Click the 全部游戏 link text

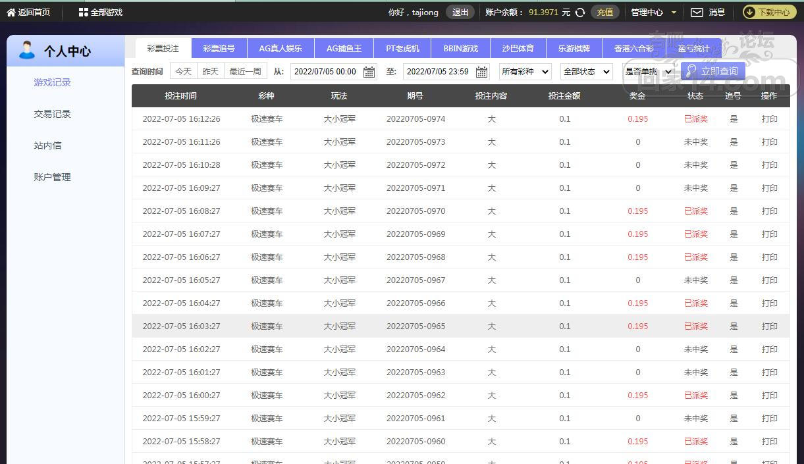pyautogui.click(x=107, y=12)
